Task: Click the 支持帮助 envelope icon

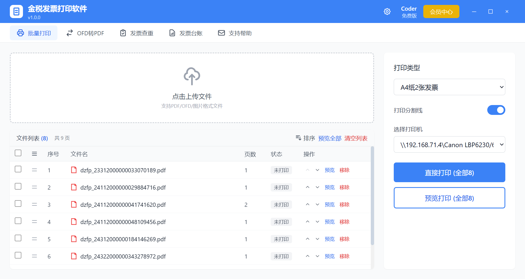Action: pos(221,33)
